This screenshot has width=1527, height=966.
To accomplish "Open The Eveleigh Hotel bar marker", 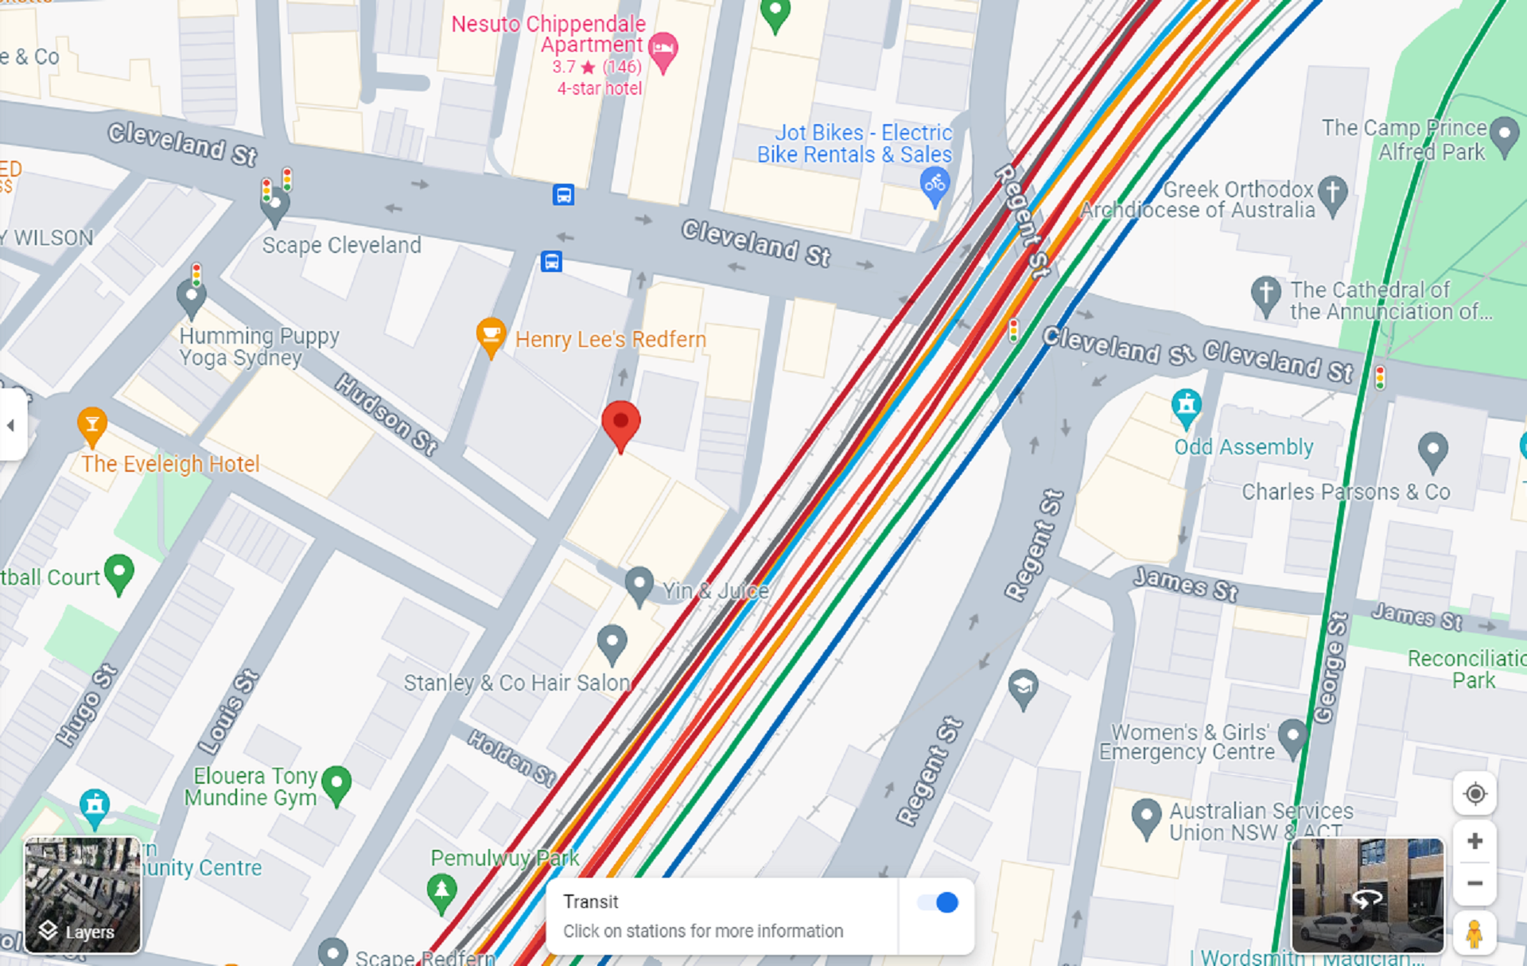I will point(92,427).
